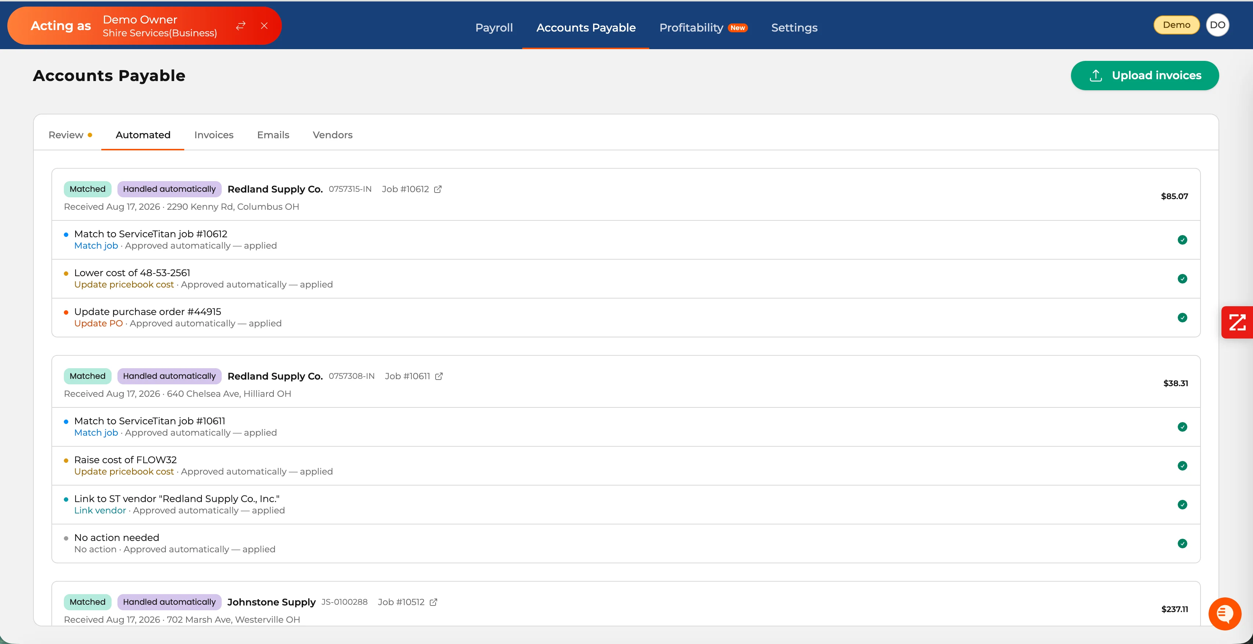
Task: Click the $85.07 invoice amount
Action: coord(1174,196)
